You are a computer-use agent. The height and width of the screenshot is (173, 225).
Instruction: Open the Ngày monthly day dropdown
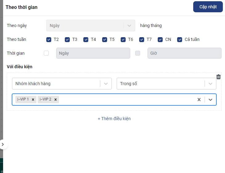pos(90,26)
